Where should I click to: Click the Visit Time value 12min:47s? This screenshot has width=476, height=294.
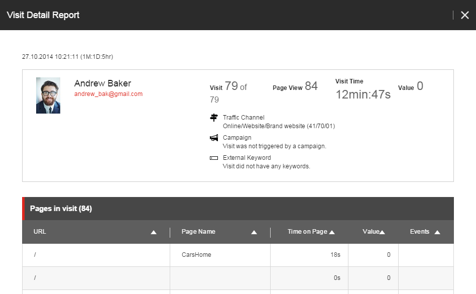click(x=363, y=94)
